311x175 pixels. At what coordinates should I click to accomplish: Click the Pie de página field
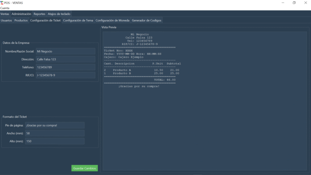[55, 125]
